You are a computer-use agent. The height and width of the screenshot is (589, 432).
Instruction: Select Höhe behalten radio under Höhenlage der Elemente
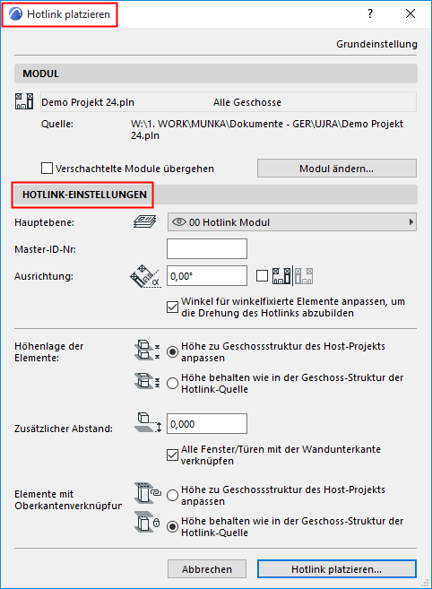coord(172,383)
